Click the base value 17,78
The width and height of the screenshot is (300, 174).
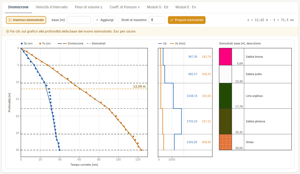point(239,107)
